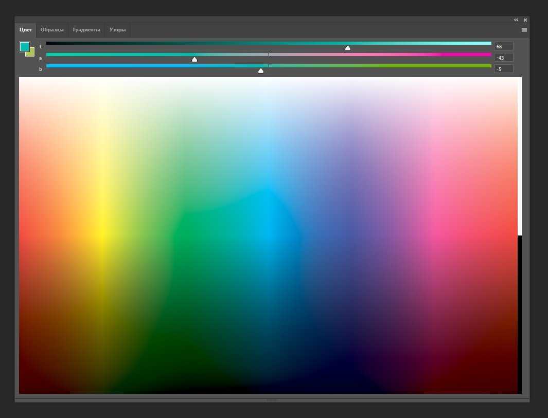Switch to the Образцы tab
The image size is (548, 418).
coord(52,30)
